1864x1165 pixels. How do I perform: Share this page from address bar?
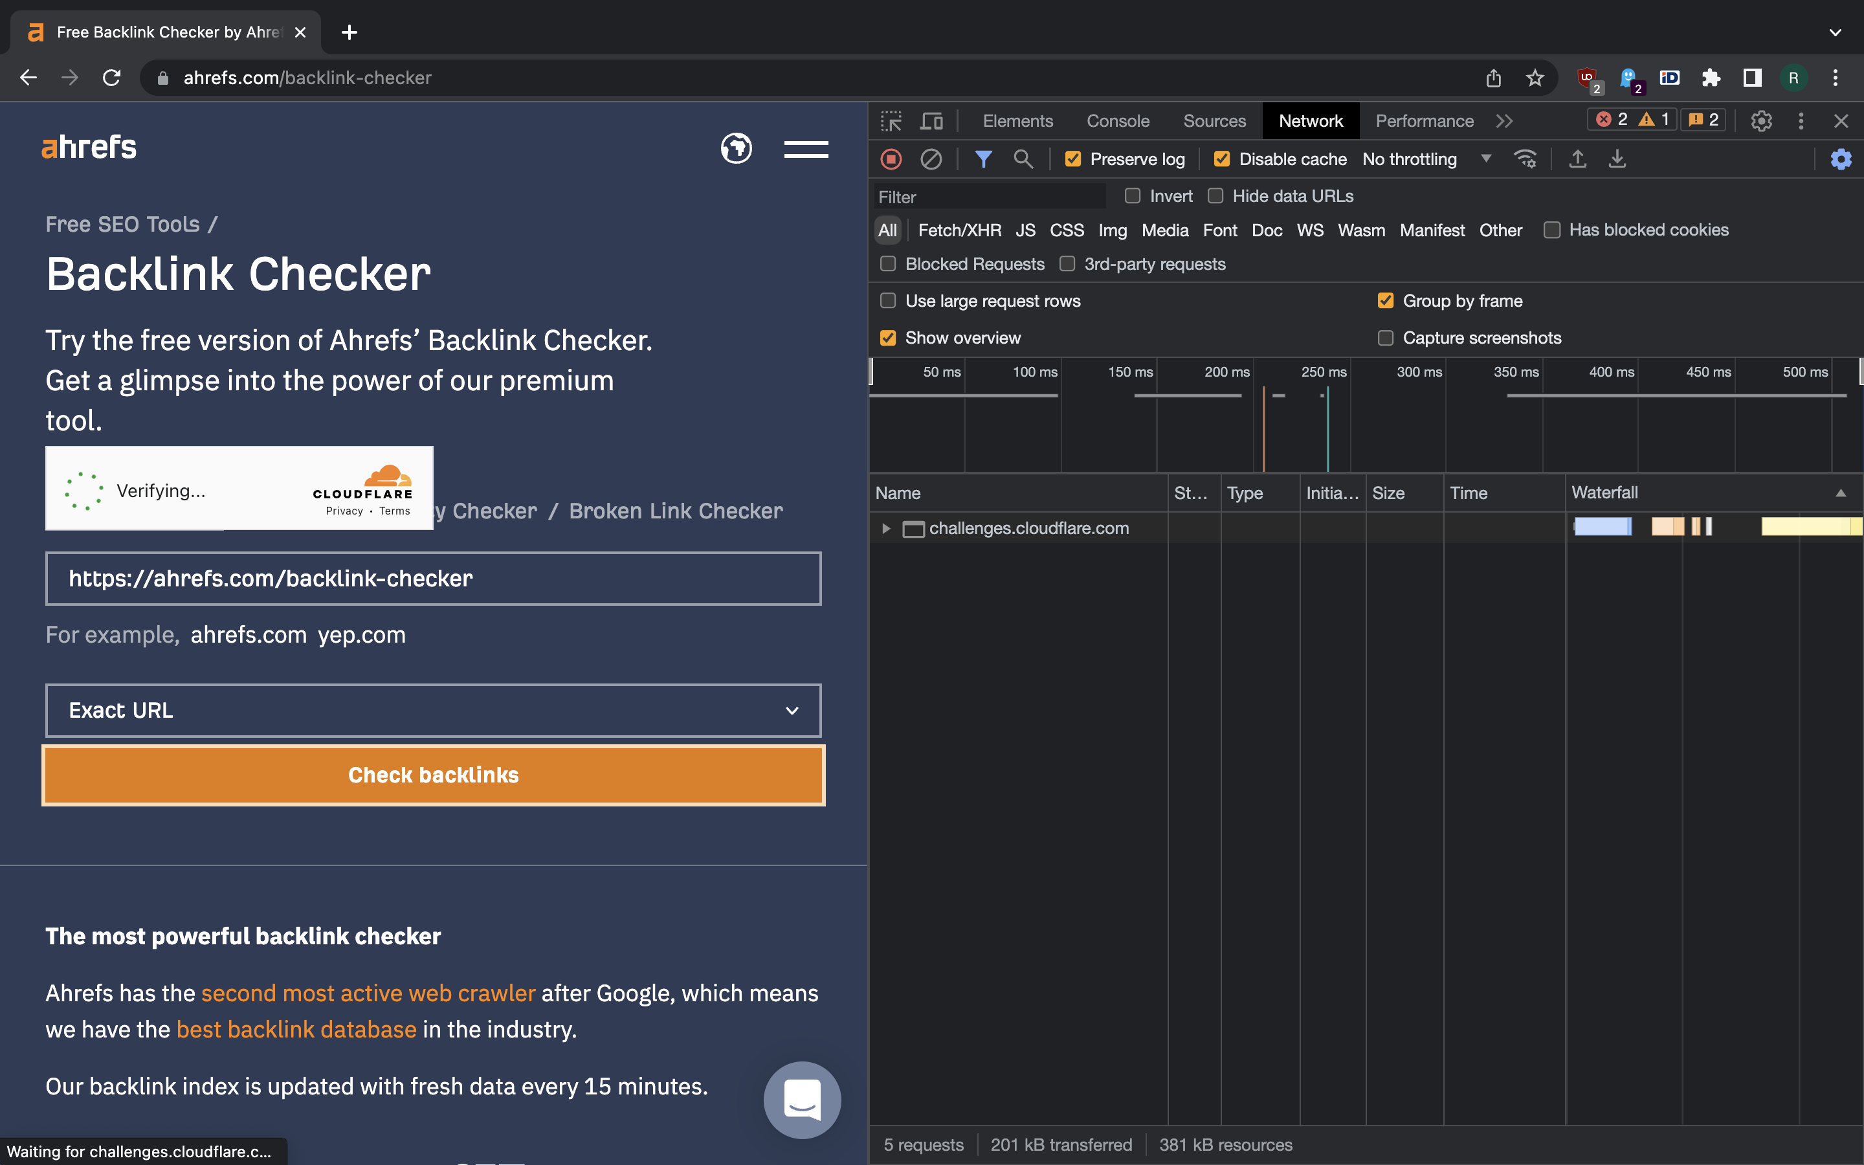click(1494, 78)
